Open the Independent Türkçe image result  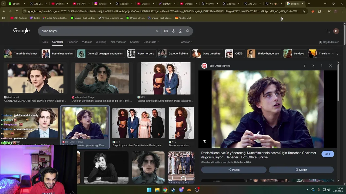coord(102,78)
